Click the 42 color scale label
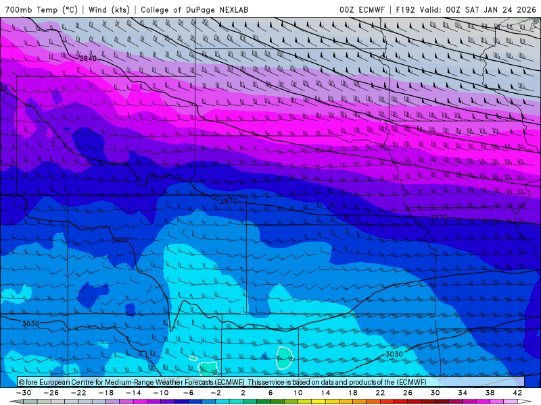 (x=517, y=393)
